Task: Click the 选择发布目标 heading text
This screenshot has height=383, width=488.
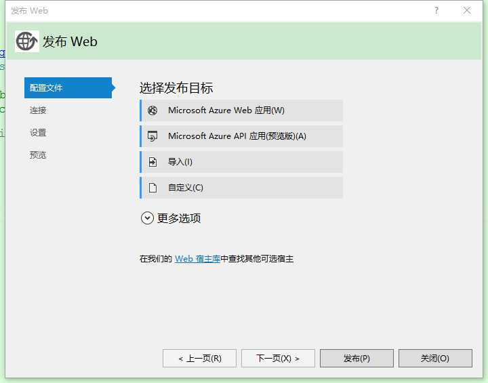Action: (x=176, y=88)
